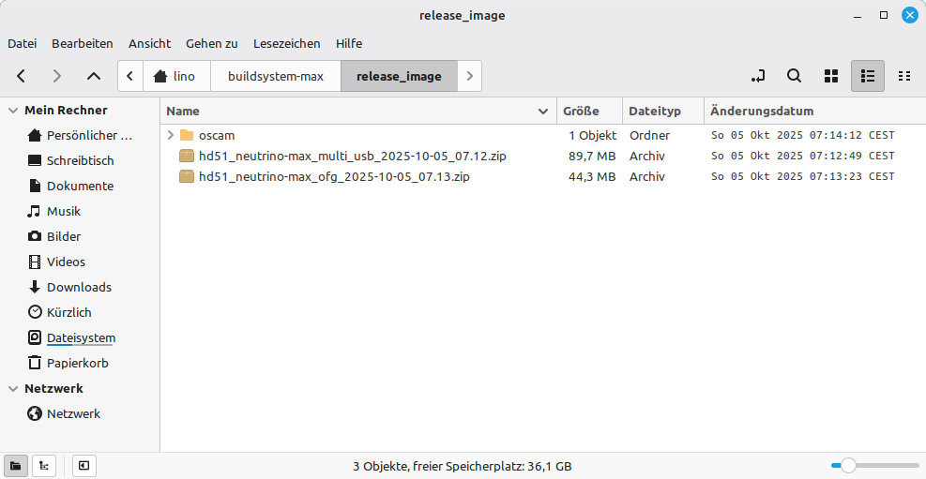The height and width of the screenshot is (479, 926).
Task: Show places in the sidebar
Action: click(16, 465)
